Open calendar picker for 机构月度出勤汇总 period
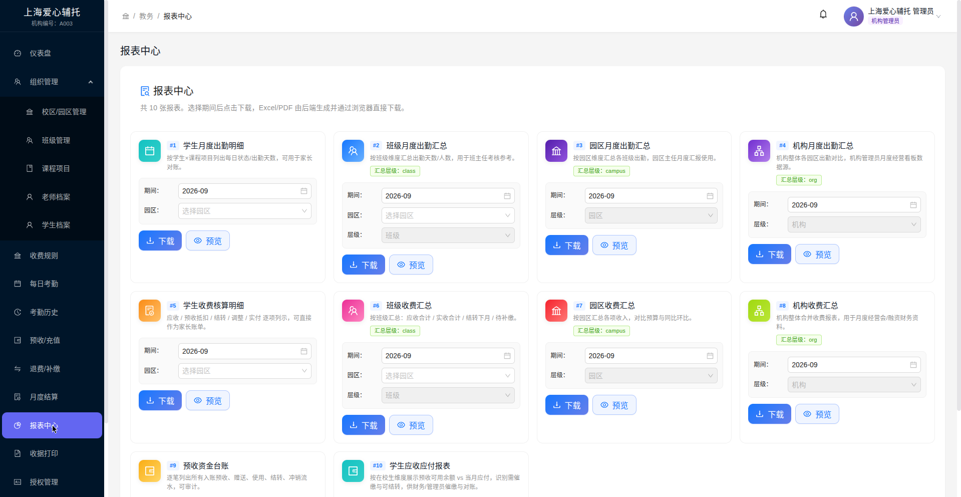 (913, 205)
